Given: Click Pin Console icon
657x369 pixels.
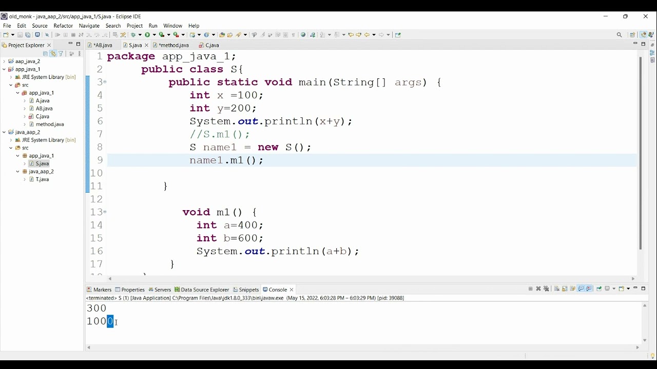Looking at the screenshot, I should (599, 289).
